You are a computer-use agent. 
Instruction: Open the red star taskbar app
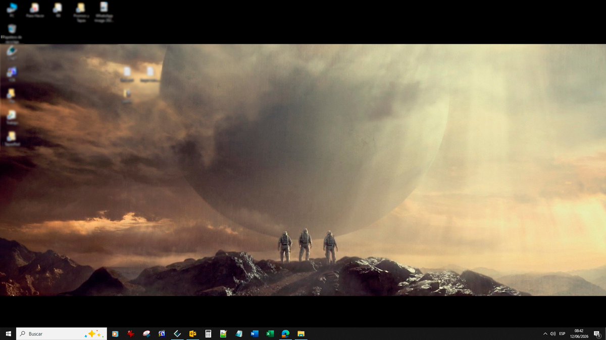131,333
